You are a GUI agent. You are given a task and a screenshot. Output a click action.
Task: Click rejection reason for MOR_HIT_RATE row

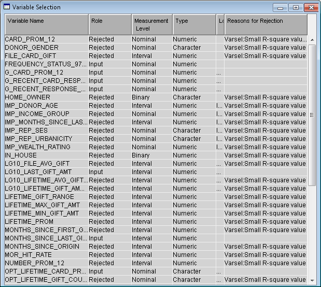coord(265,255)
